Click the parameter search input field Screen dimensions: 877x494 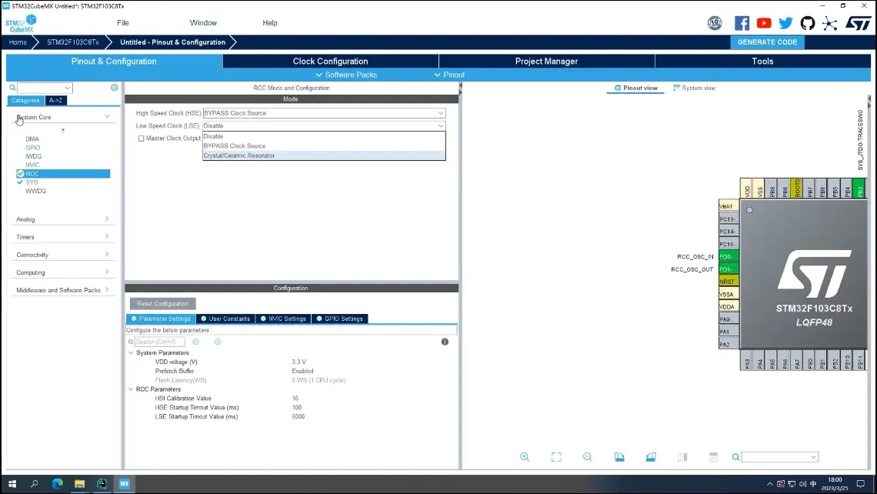tap(159, 342)
